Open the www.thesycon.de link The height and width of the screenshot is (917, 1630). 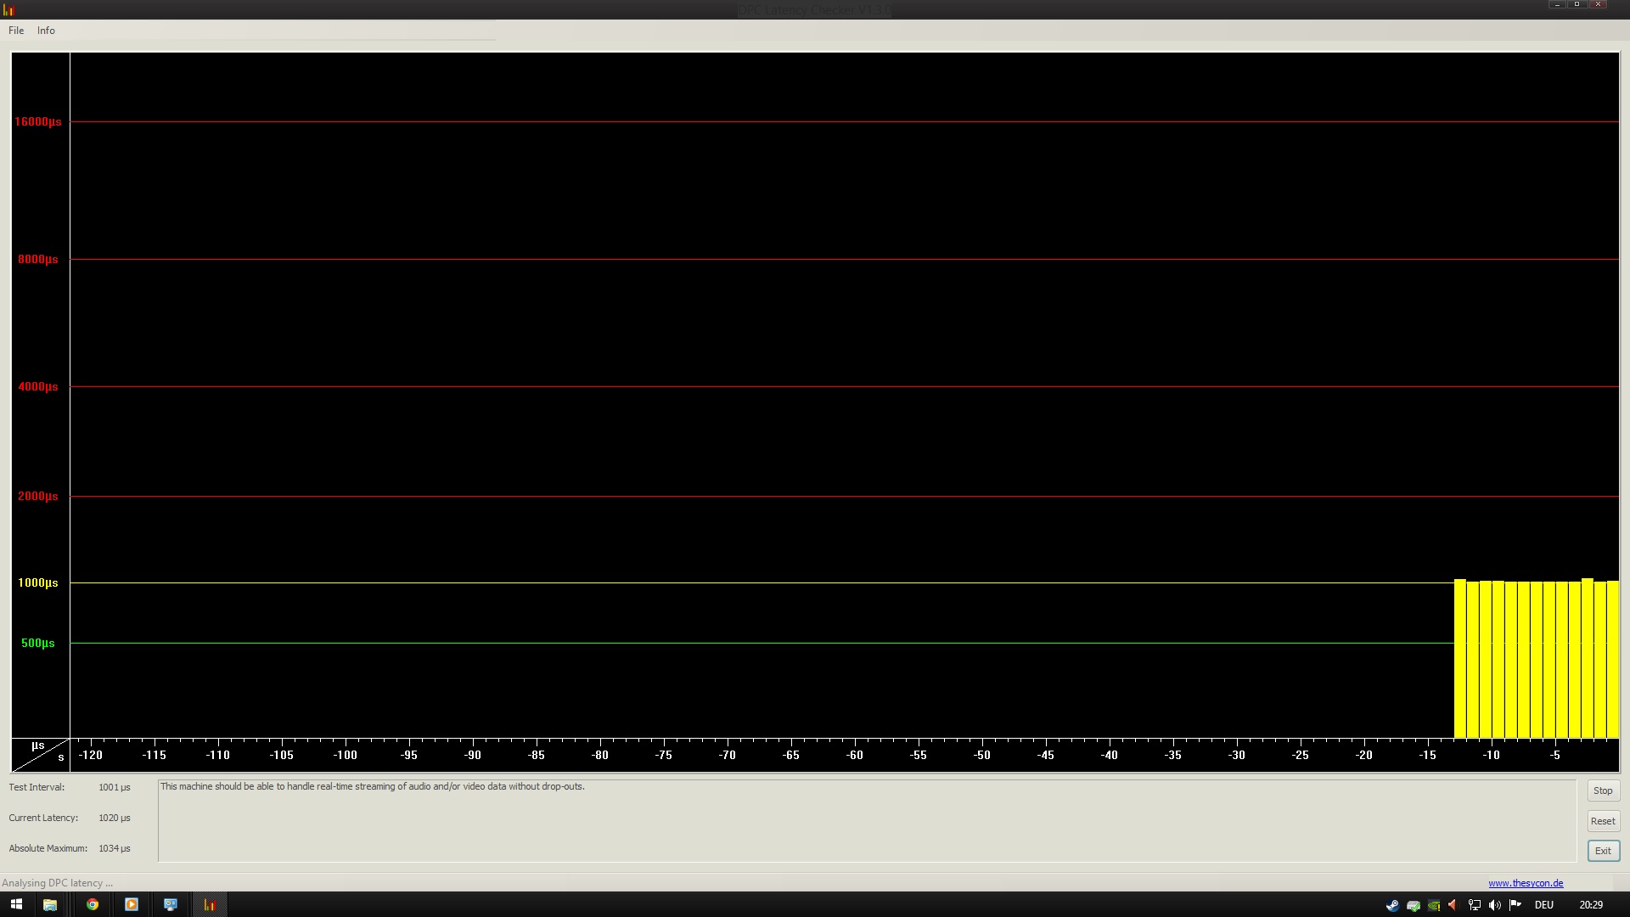click(1526, 883)
